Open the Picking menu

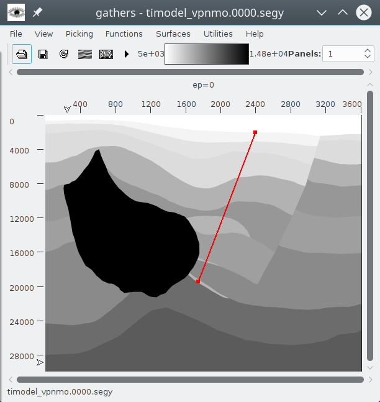[79, 34]
